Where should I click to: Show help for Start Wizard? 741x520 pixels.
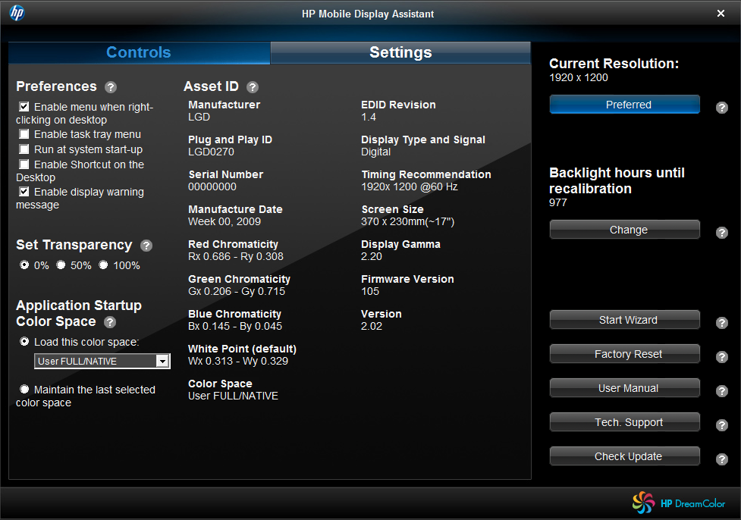721,323
